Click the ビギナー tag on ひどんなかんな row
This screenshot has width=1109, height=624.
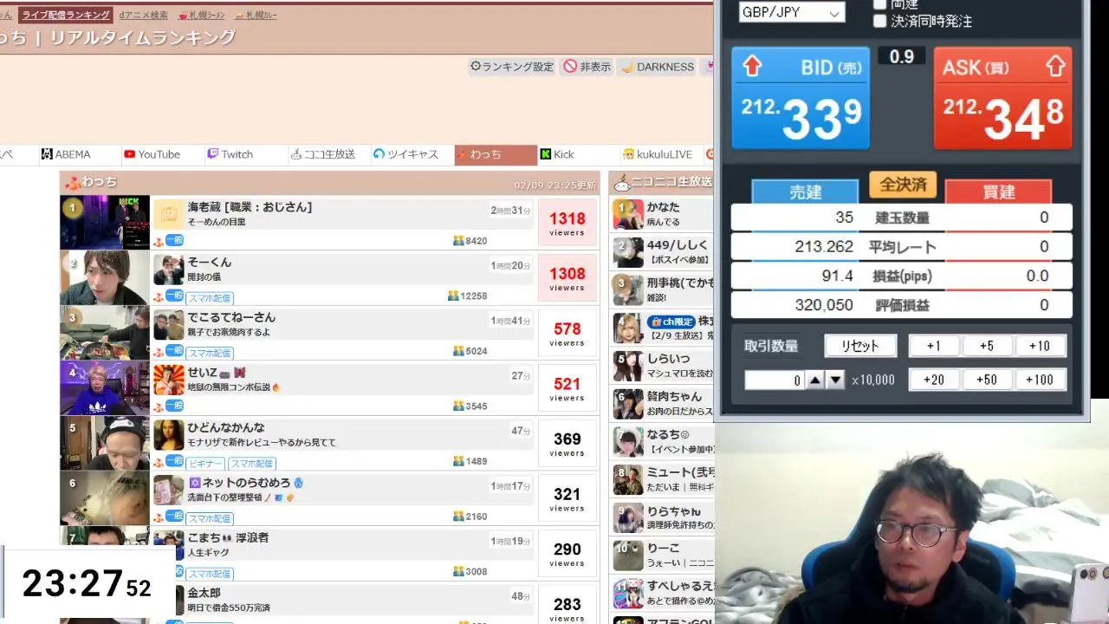(x=205, y=463)
